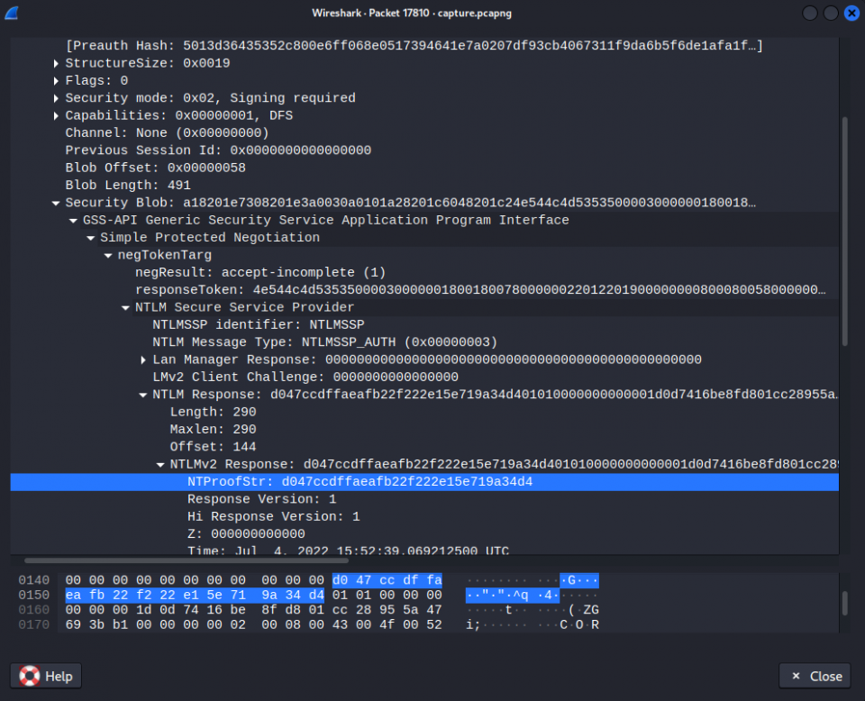Select the Previous Session Id row
865x701 pixels.
pyautogui.click(x=218, y=150)
